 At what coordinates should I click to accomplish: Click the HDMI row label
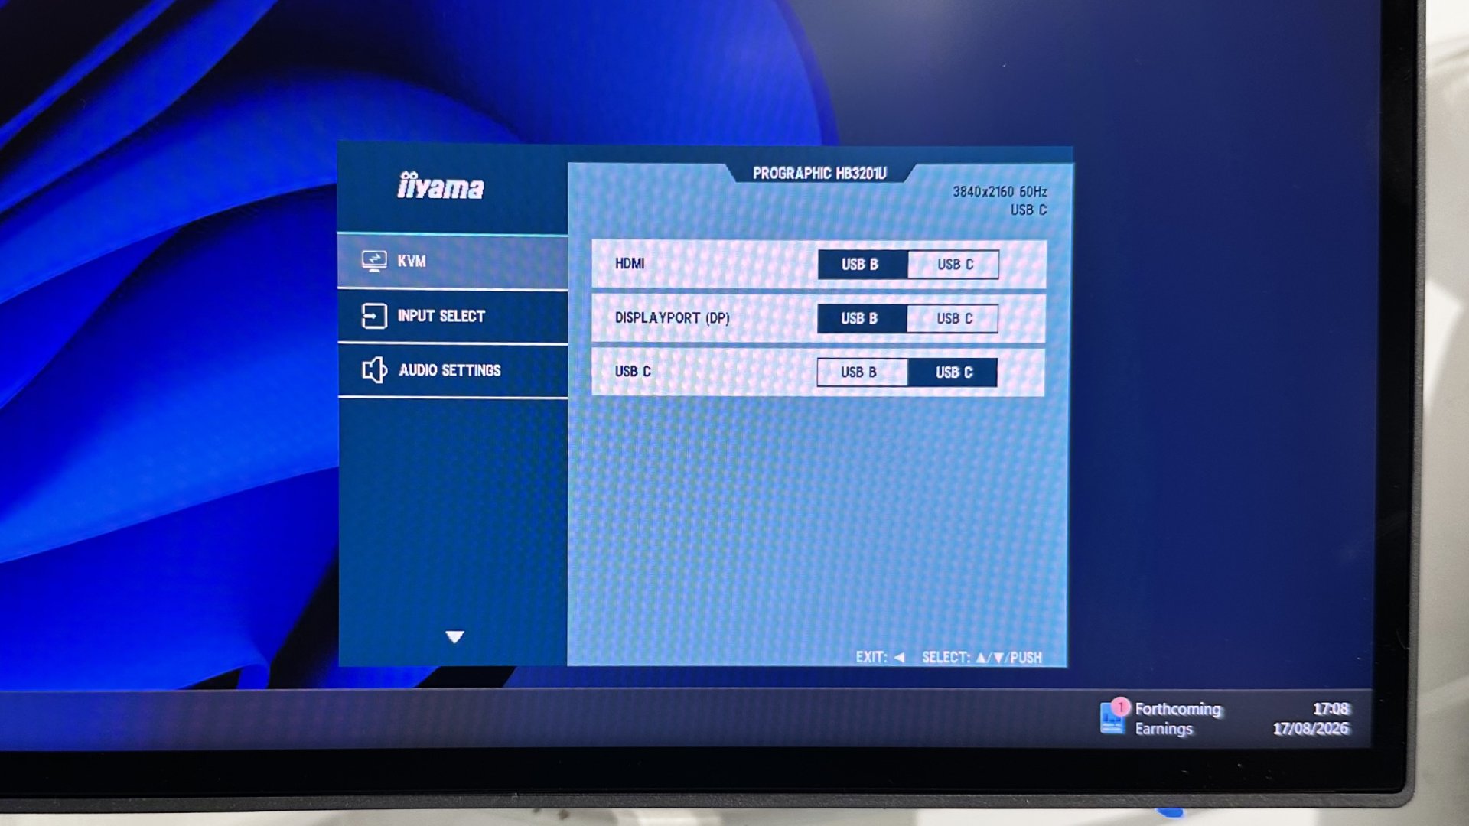(x=630, y=264)
